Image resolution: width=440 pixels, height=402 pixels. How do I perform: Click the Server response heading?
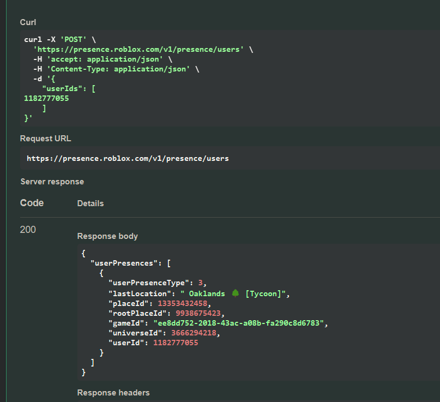(52, 182)
